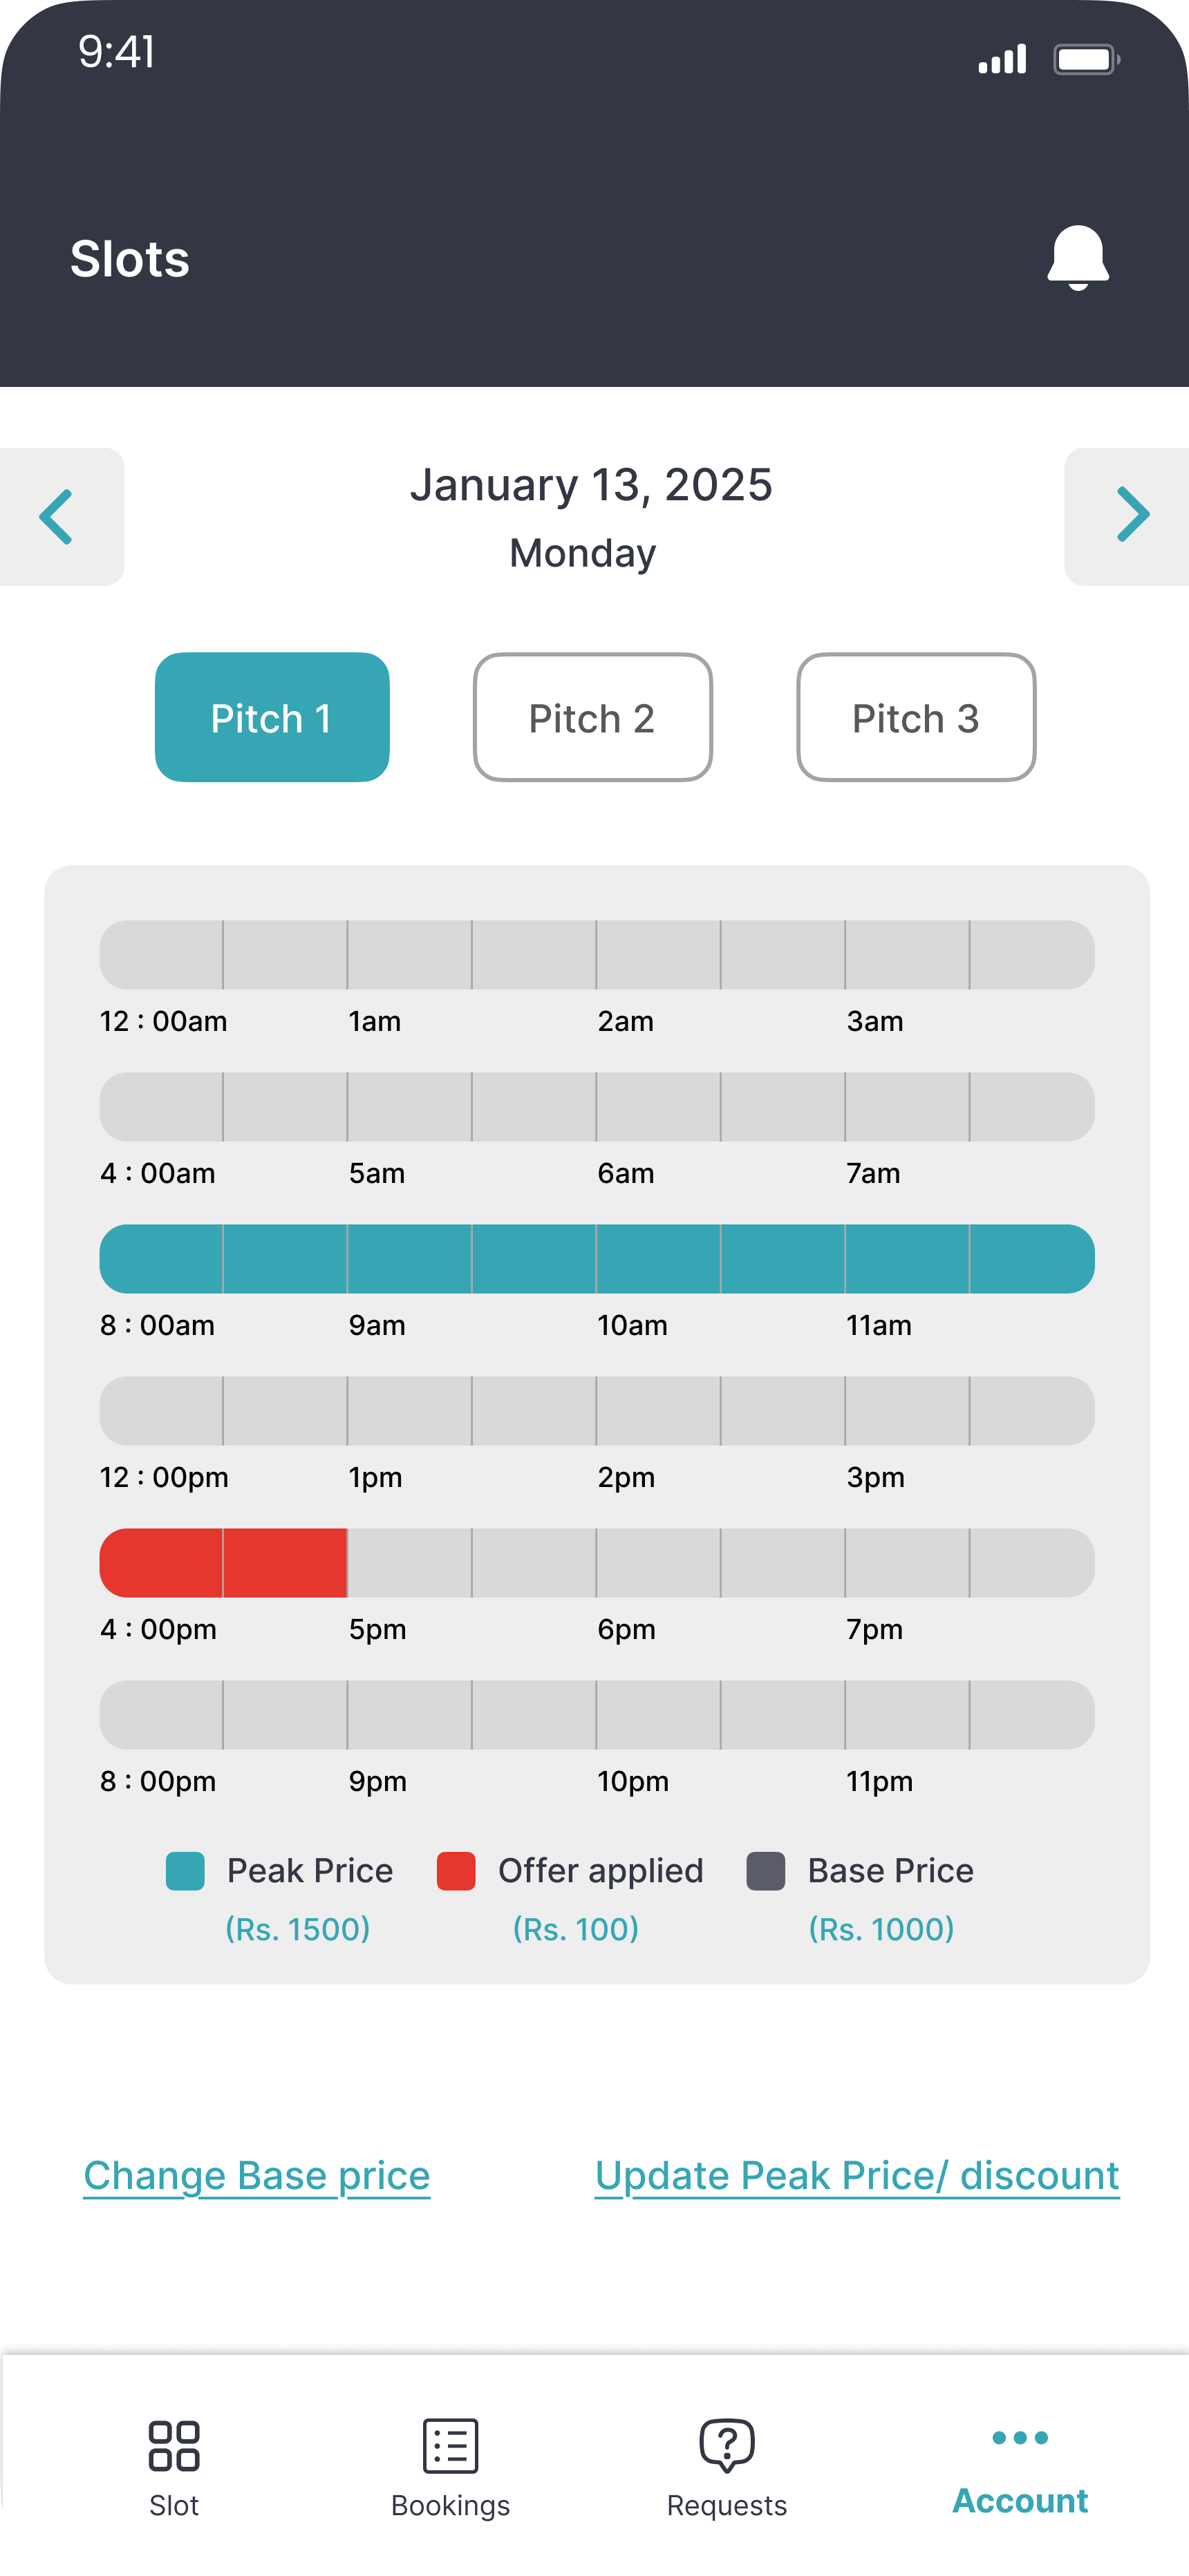The width and height of the screenshot is (1189, 2576).
Task: Open the Requests question bubble icon
Action: pyautogui.click(x=727, y=2445)
